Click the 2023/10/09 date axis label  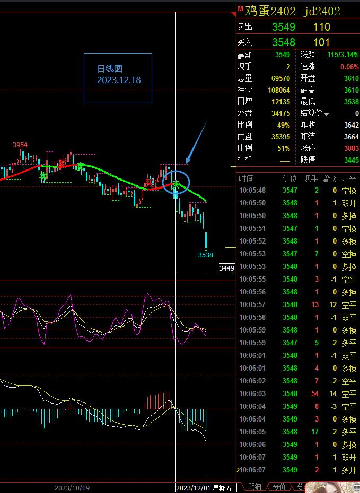(72, 488)
